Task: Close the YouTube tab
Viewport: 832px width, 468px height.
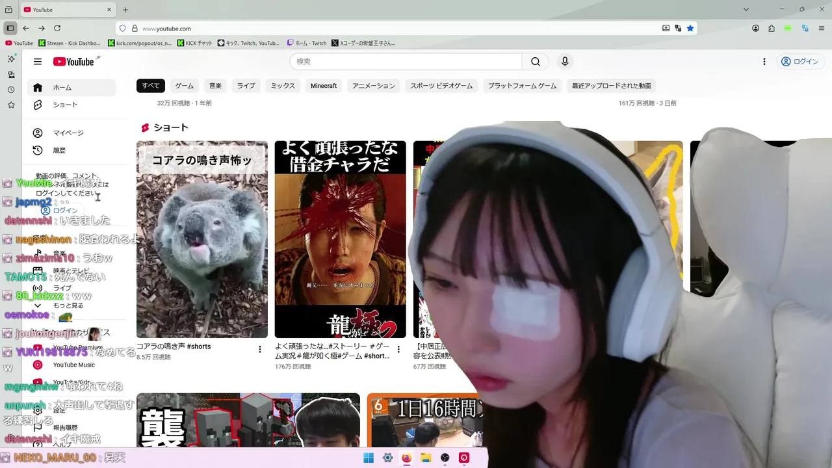Action: [109, 10]
